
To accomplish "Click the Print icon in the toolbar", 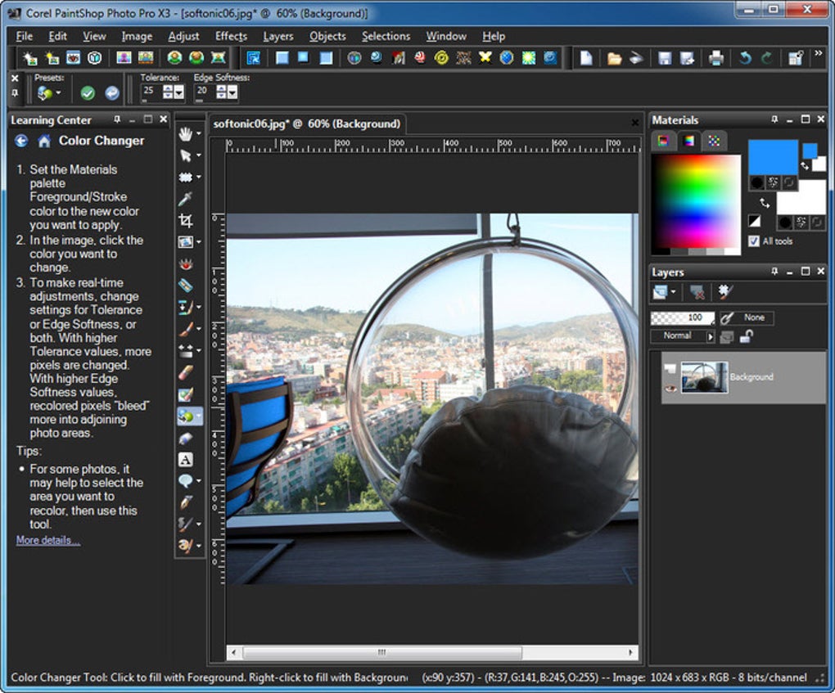I will pyautogui.click(x=716, y=58).
